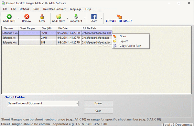This screenshot has width=194, height=126.
Task: Open the Tools menu
Action: (x=36, y=9)
